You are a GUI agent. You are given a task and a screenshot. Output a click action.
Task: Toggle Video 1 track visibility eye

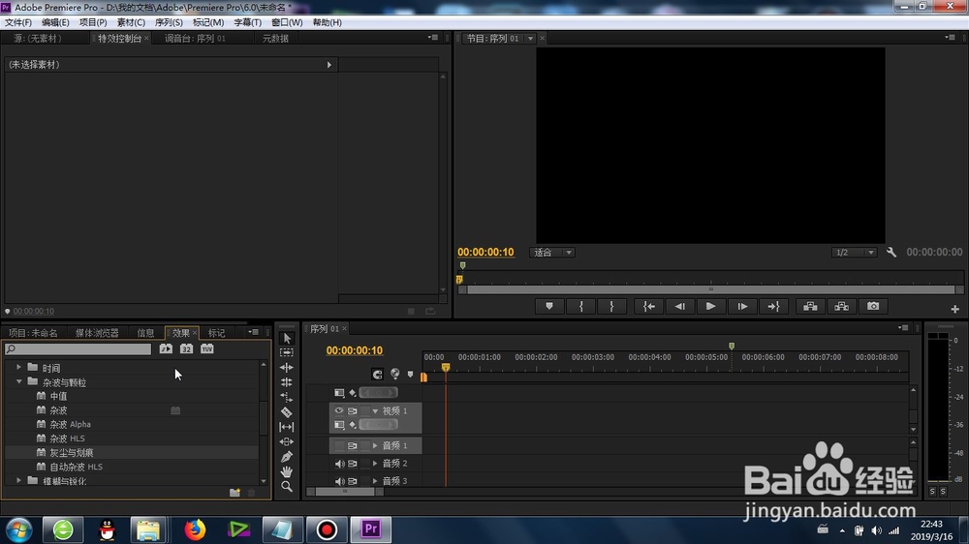339,410
